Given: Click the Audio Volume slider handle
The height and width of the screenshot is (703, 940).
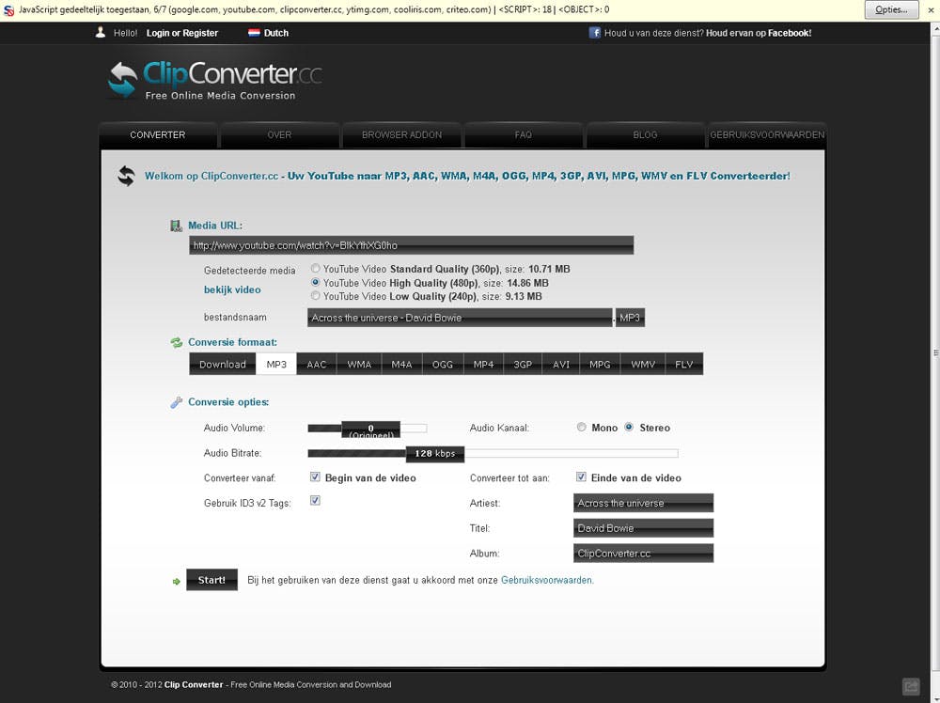Looking at the screenshot, I should pos(370,430).
